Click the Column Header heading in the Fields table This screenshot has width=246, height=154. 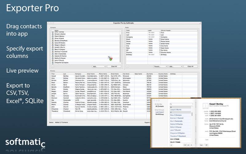pos(179,30)
